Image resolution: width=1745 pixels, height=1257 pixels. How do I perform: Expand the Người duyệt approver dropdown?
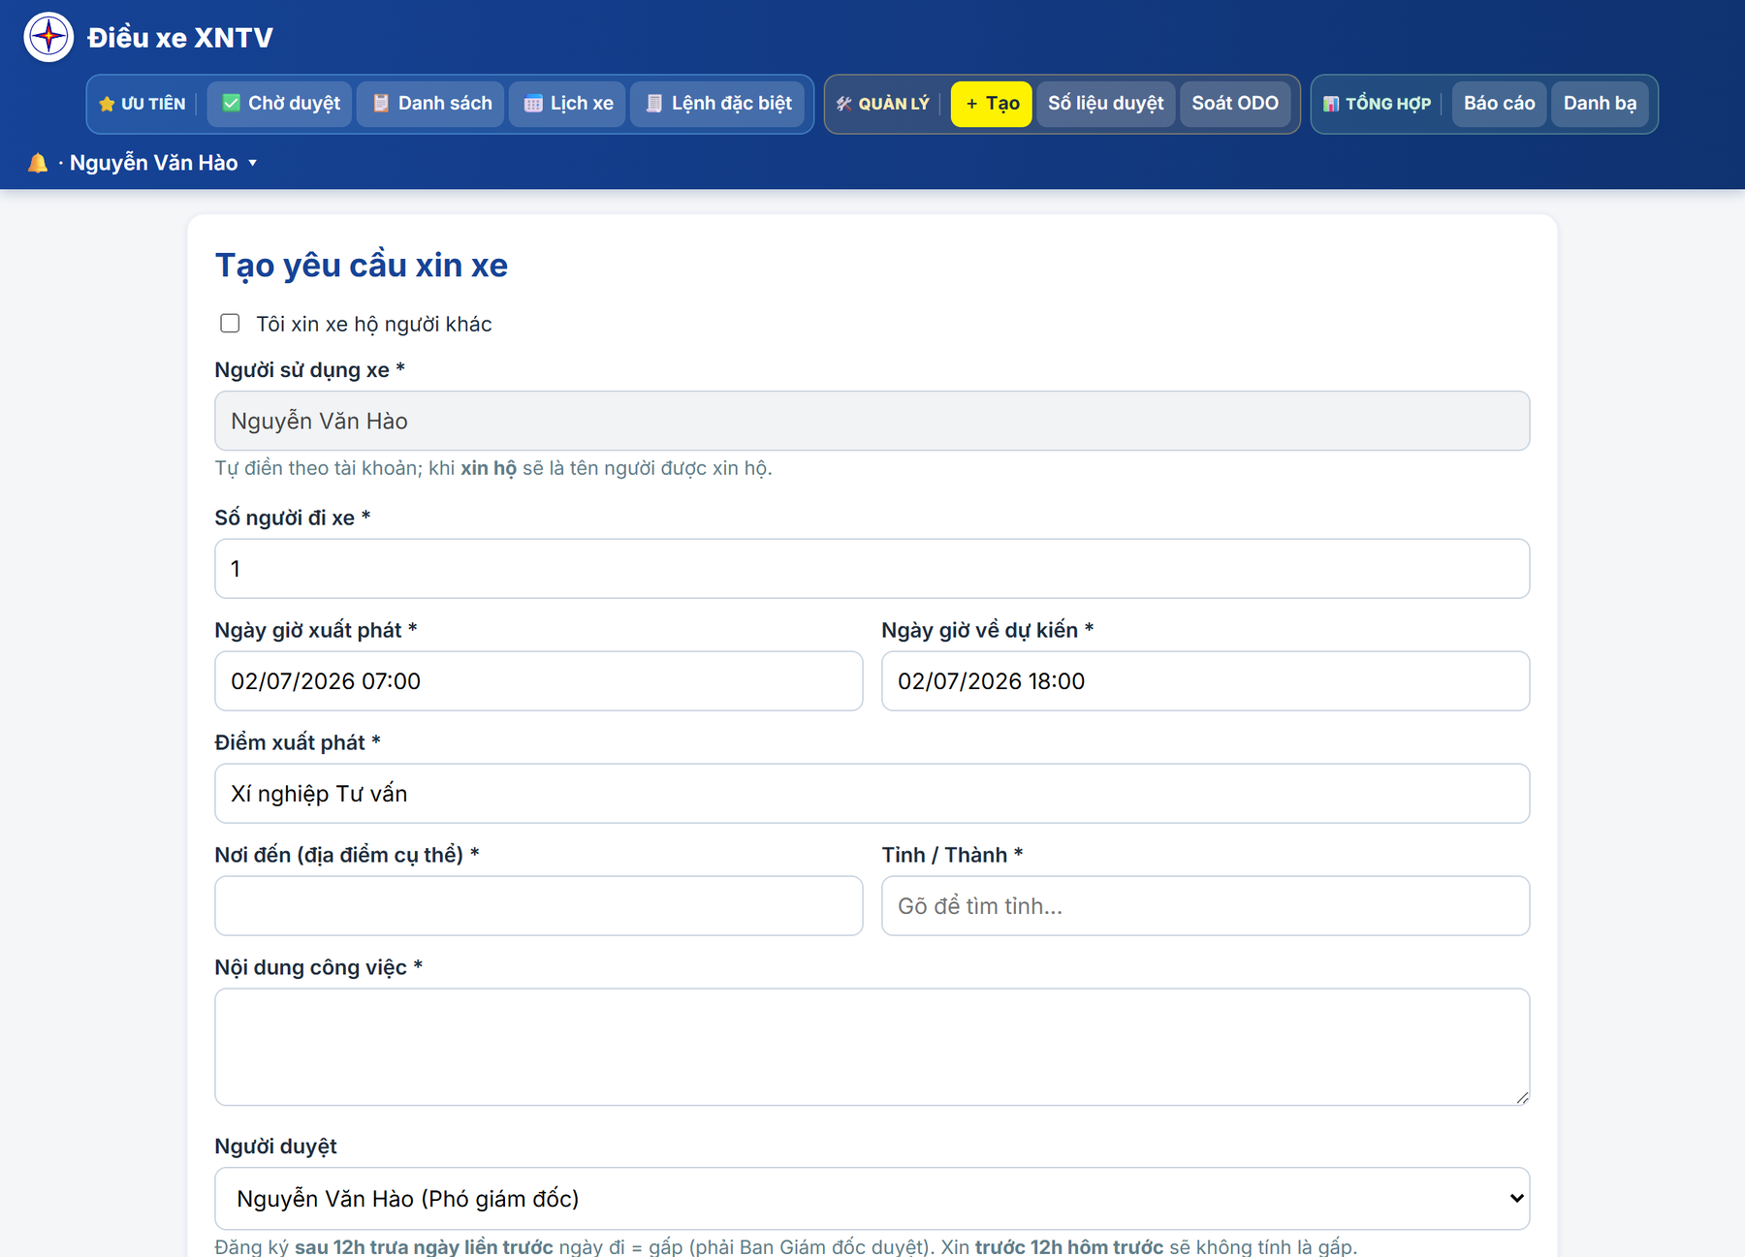click(x=872, y=1198)
